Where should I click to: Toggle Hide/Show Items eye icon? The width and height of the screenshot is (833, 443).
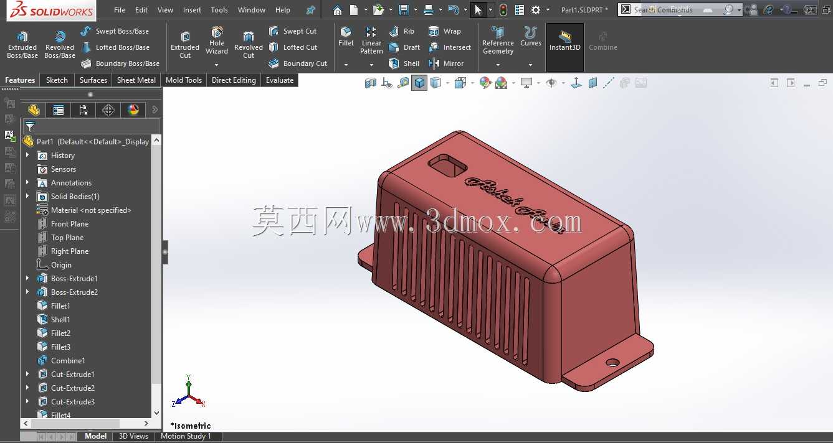click(551, 83)
